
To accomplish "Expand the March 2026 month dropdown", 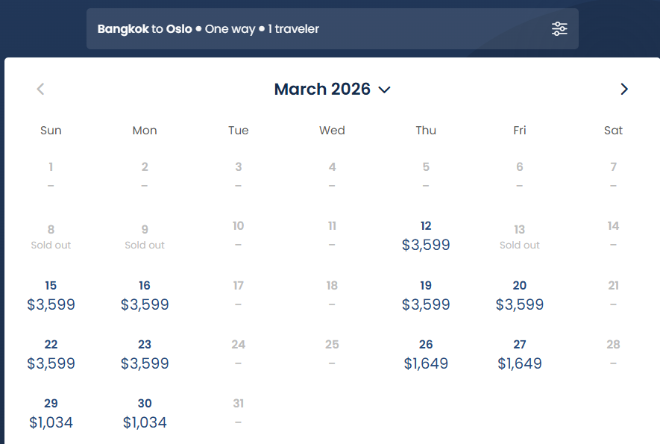I will click(332, 89).
